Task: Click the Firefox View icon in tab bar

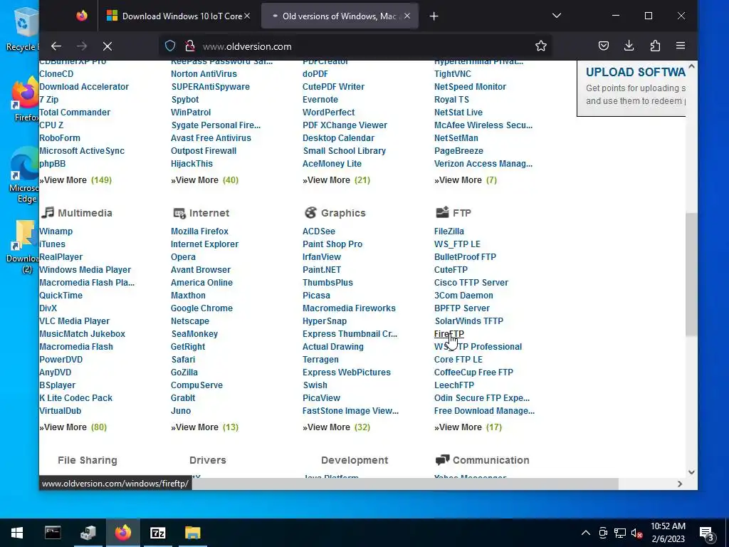Action: coord(82,16)
